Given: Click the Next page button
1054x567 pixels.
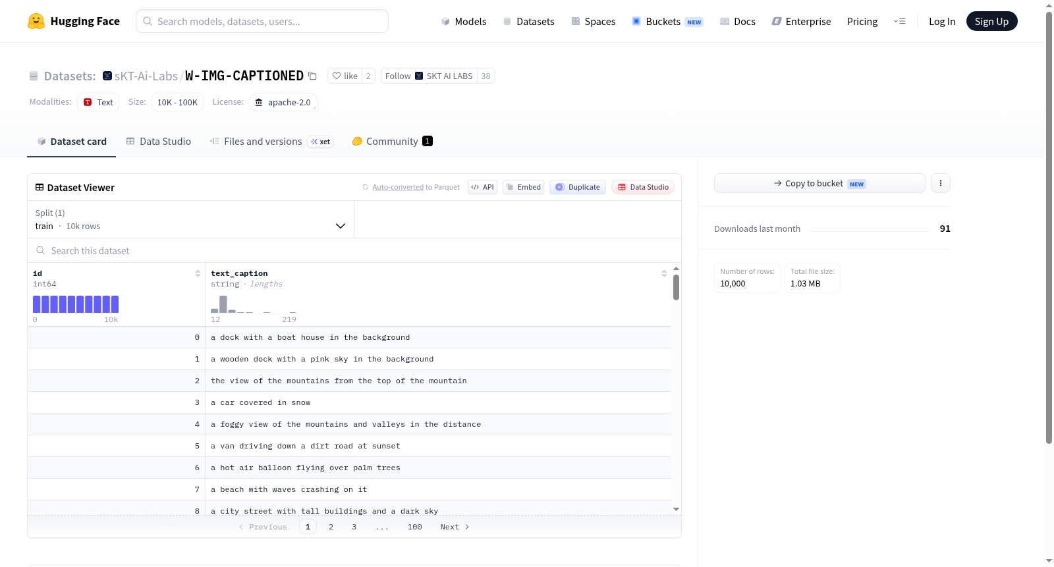Looking at the screenshot, I should 455,527.
